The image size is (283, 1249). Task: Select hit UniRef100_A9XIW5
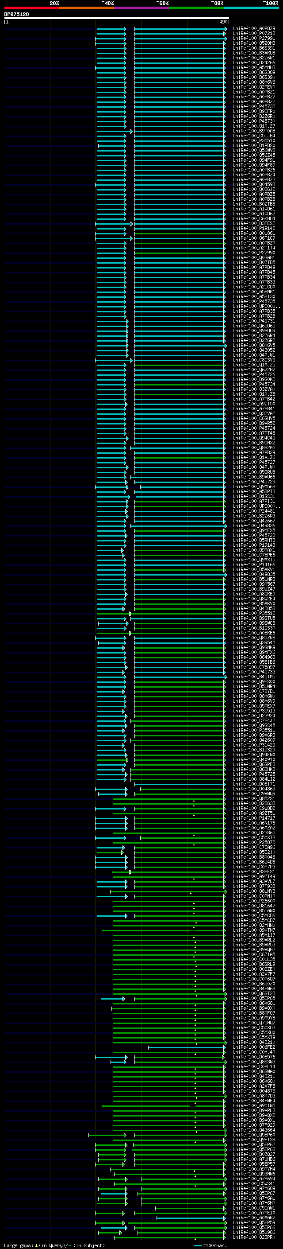[254, 1105]
